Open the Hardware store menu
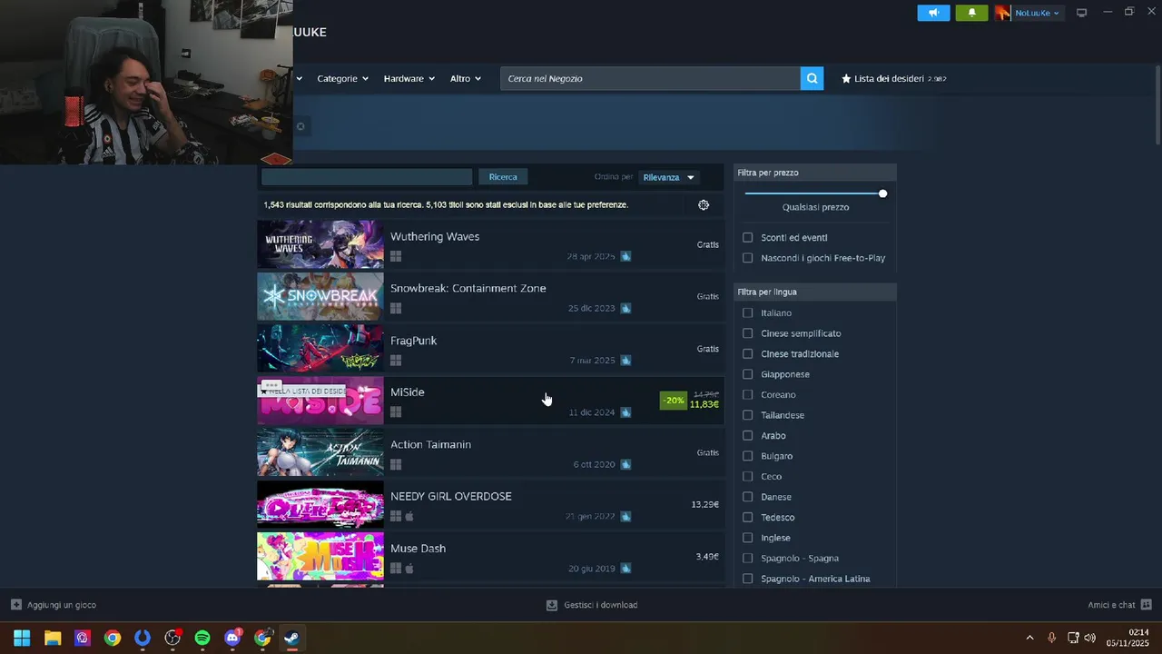The height and width of the screenshot is (654, 1162). click(x=409, y=78)
